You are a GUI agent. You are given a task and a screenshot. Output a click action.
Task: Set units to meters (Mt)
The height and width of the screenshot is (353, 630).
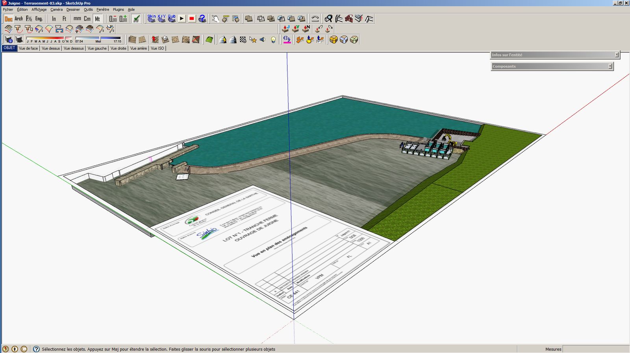[98, 19]
